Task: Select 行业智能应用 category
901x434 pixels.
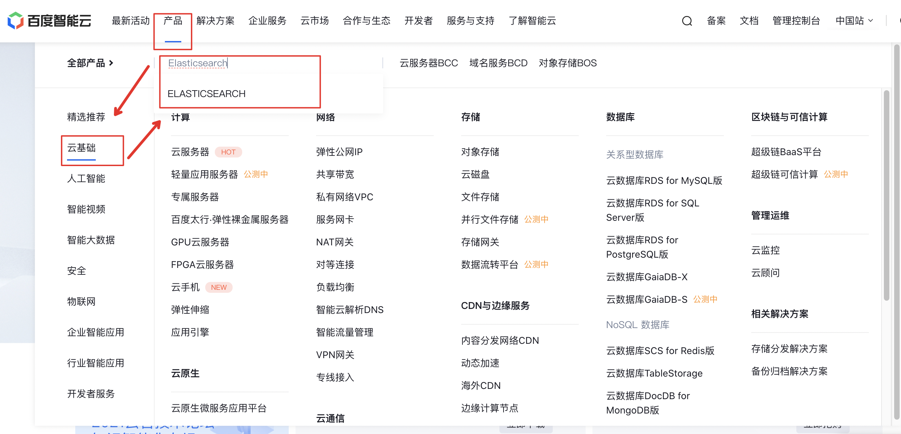Action: pos(95,363)
